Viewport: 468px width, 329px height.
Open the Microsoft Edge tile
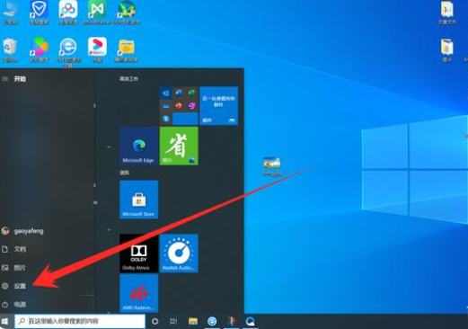pos(139,146)
